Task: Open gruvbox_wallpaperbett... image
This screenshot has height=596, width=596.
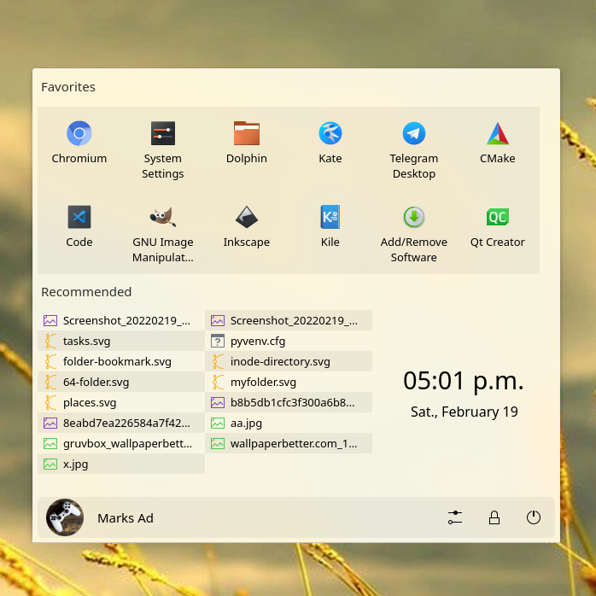Action: coord(121,443)
